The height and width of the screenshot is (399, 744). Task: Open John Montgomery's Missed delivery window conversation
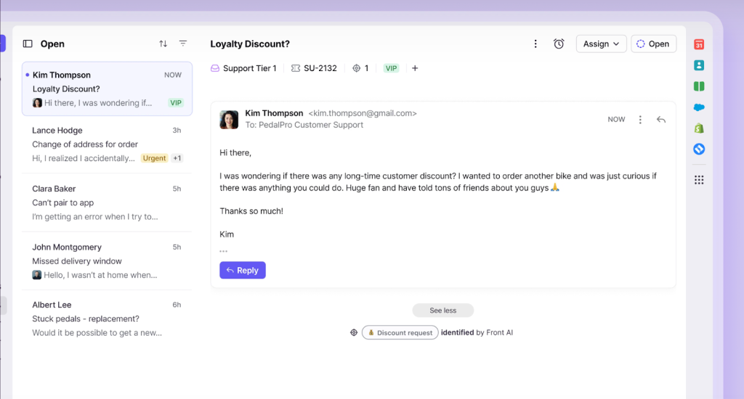108,260
